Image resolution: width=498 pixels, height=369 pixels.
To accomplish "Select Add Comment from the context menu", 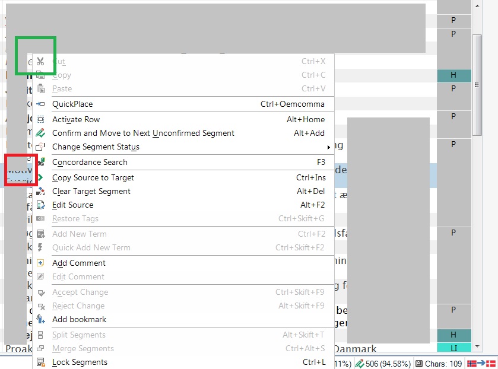I will pos(79,263).
